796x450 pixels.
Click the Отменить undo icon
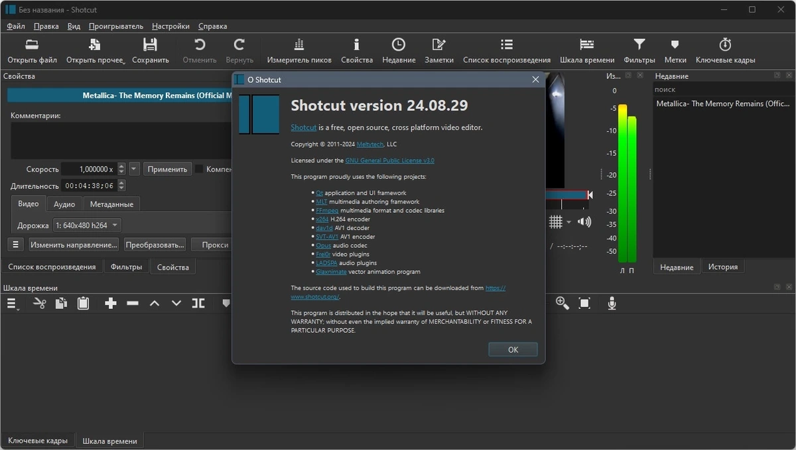[199, 45]
